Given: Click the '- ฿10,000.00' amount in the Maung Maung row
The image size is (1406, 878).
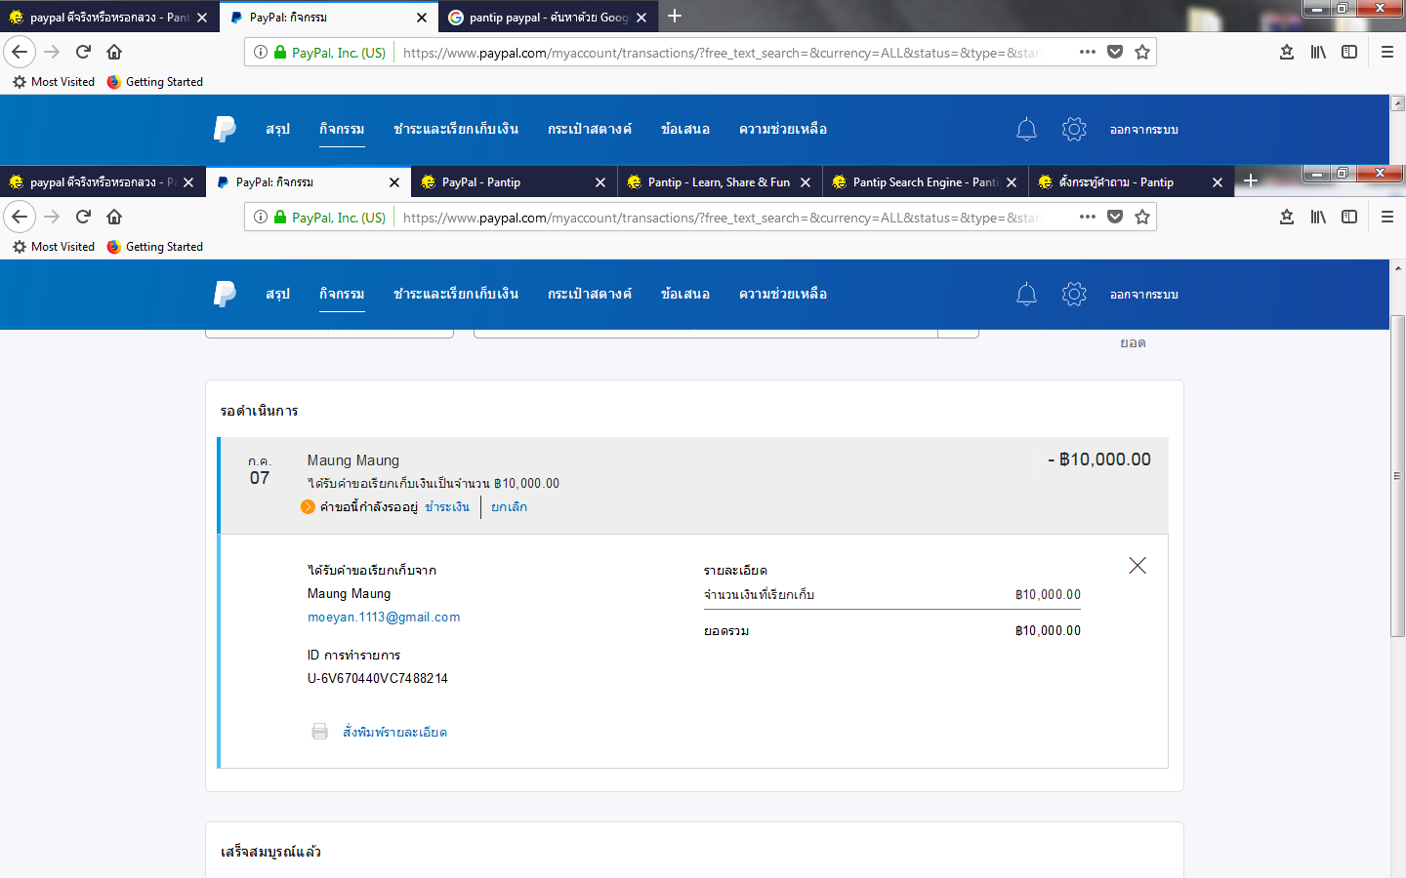Looking at the screenshot, I should tap(1099, 459).
